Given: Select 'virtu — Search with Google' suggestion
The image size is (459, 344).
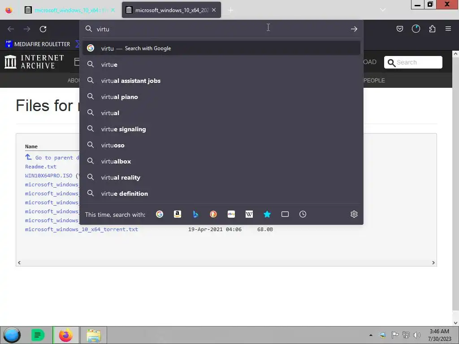Looking at the screenshot, I should pyautogui.click(x=221, y=48).
